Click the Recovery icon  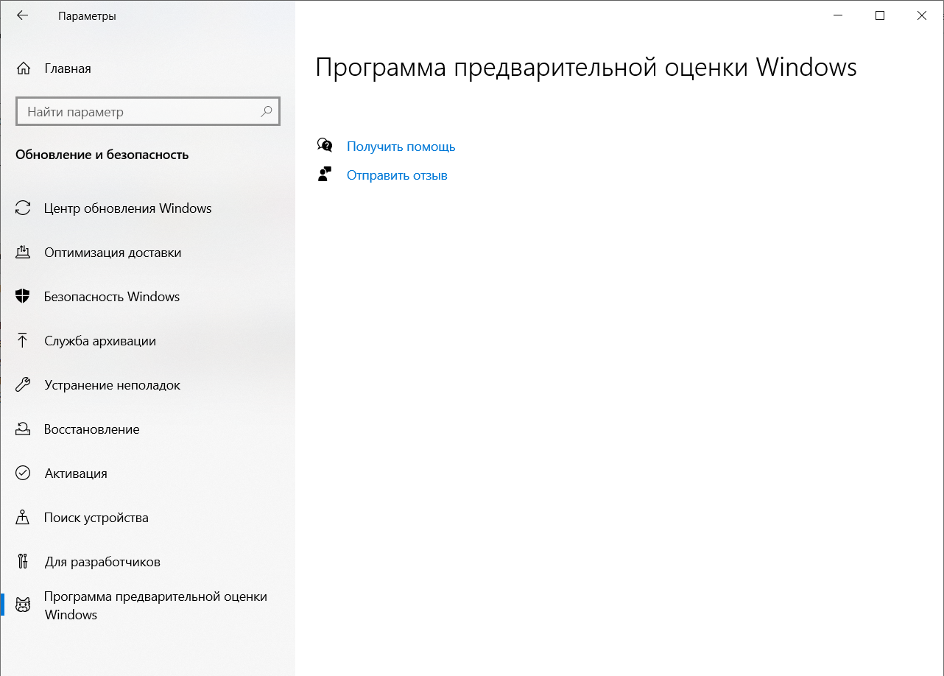coord(23,429)
